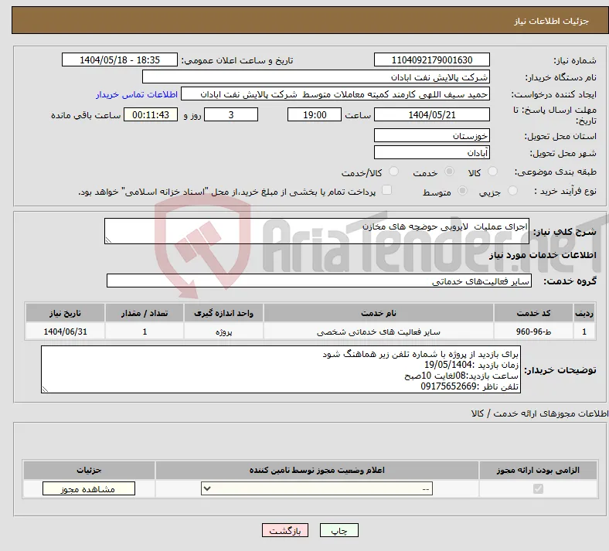Click the buyer name field شرکت پالایش نفت ابادان
609x551 pixels.
316,77
